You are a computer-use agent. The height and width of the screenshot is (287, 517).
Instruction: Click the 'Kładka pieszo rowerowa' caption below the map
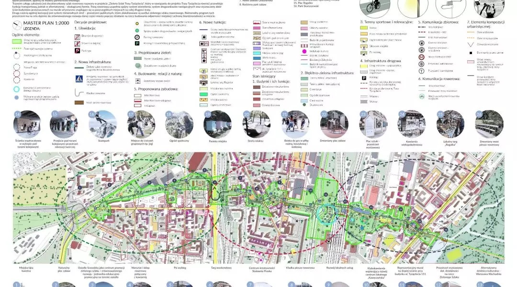click(x=300, y=268)
